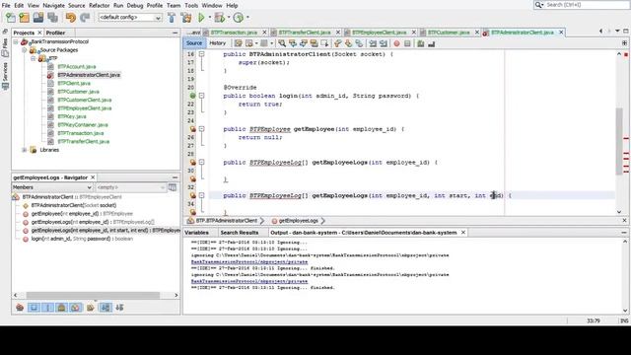Click the Debug Project icon
Viewport: 631px width, 355px height.
point(219,18)
